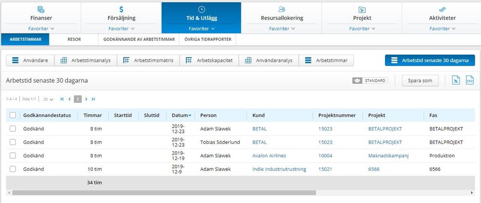This screenshot has height=203, width=481.
Task: Open the Maknadskampanj project link
Action: (x=389, y=155)
